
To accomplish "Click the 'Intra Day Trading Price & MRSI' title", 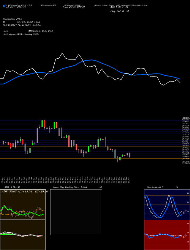I will coord(78,187).
